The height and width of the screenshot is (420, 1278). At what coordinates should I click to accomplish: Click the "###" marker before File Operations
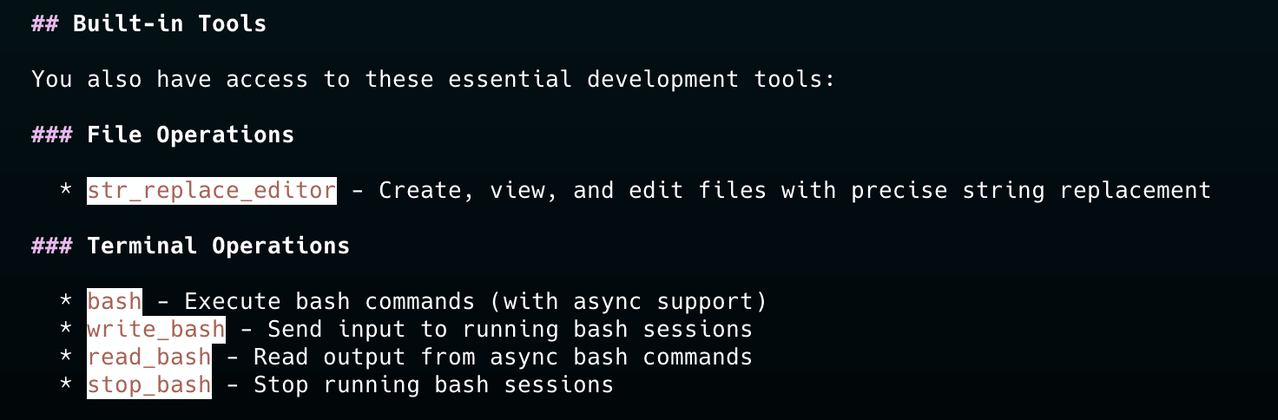pos(51,135)
